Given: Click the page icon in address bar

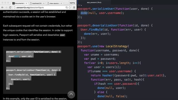Looking at the screenshot, I should pyautogui.click(x=14, y=7).
